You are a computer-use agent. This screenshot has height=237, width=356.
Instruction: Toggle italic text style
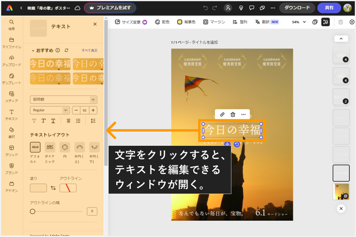(x=43, y=121)
